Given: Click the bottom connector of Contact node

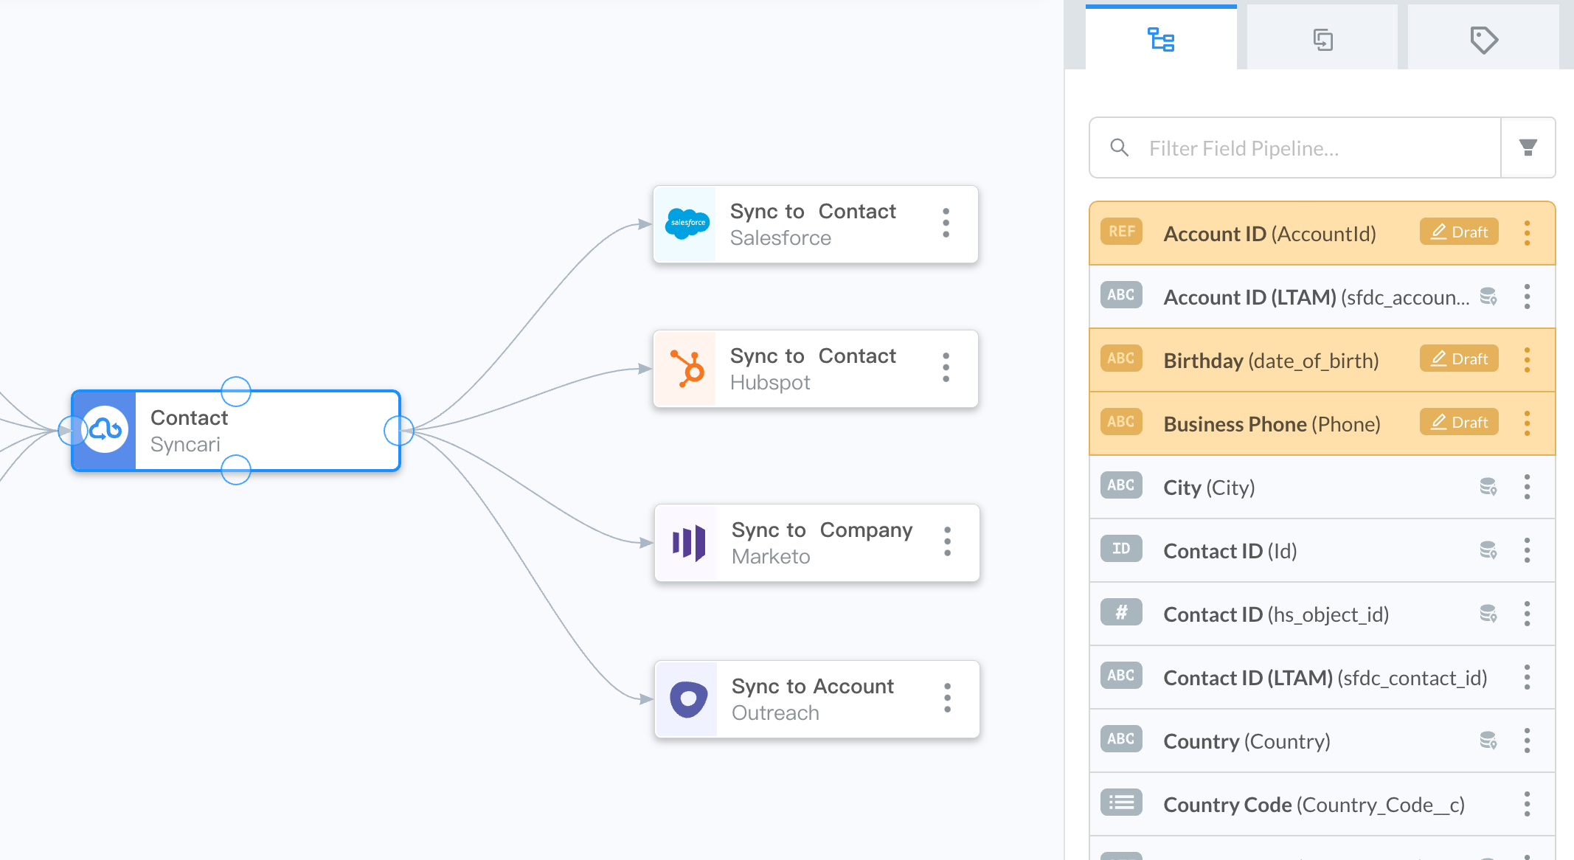Looking at the screenshot, I should (x=236, y=470).
